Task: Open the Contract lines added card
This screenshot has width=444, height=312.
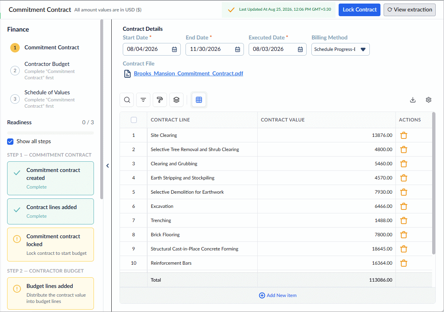Action: pyautogui.click(x=51, y=211)
